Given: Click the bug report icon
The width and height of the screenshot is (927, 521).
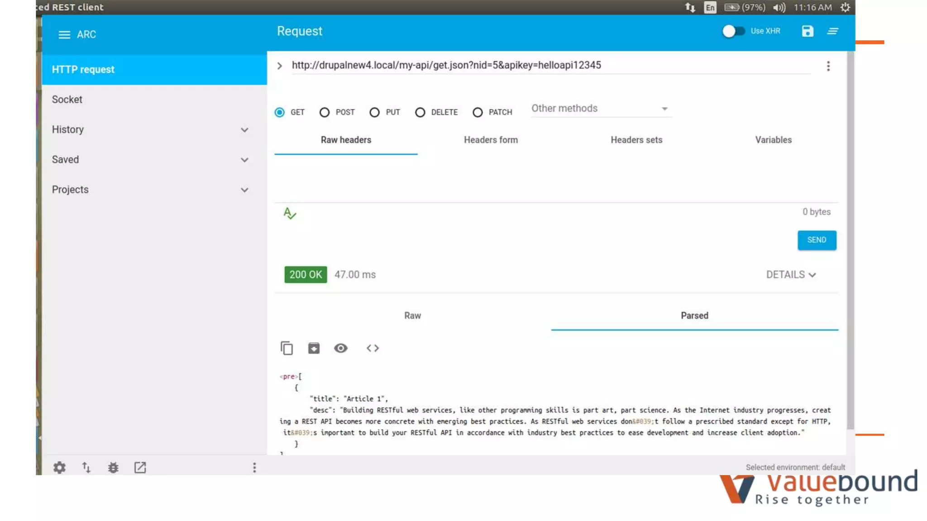Looking at the screenshot, I should click(x=113, y=467).
